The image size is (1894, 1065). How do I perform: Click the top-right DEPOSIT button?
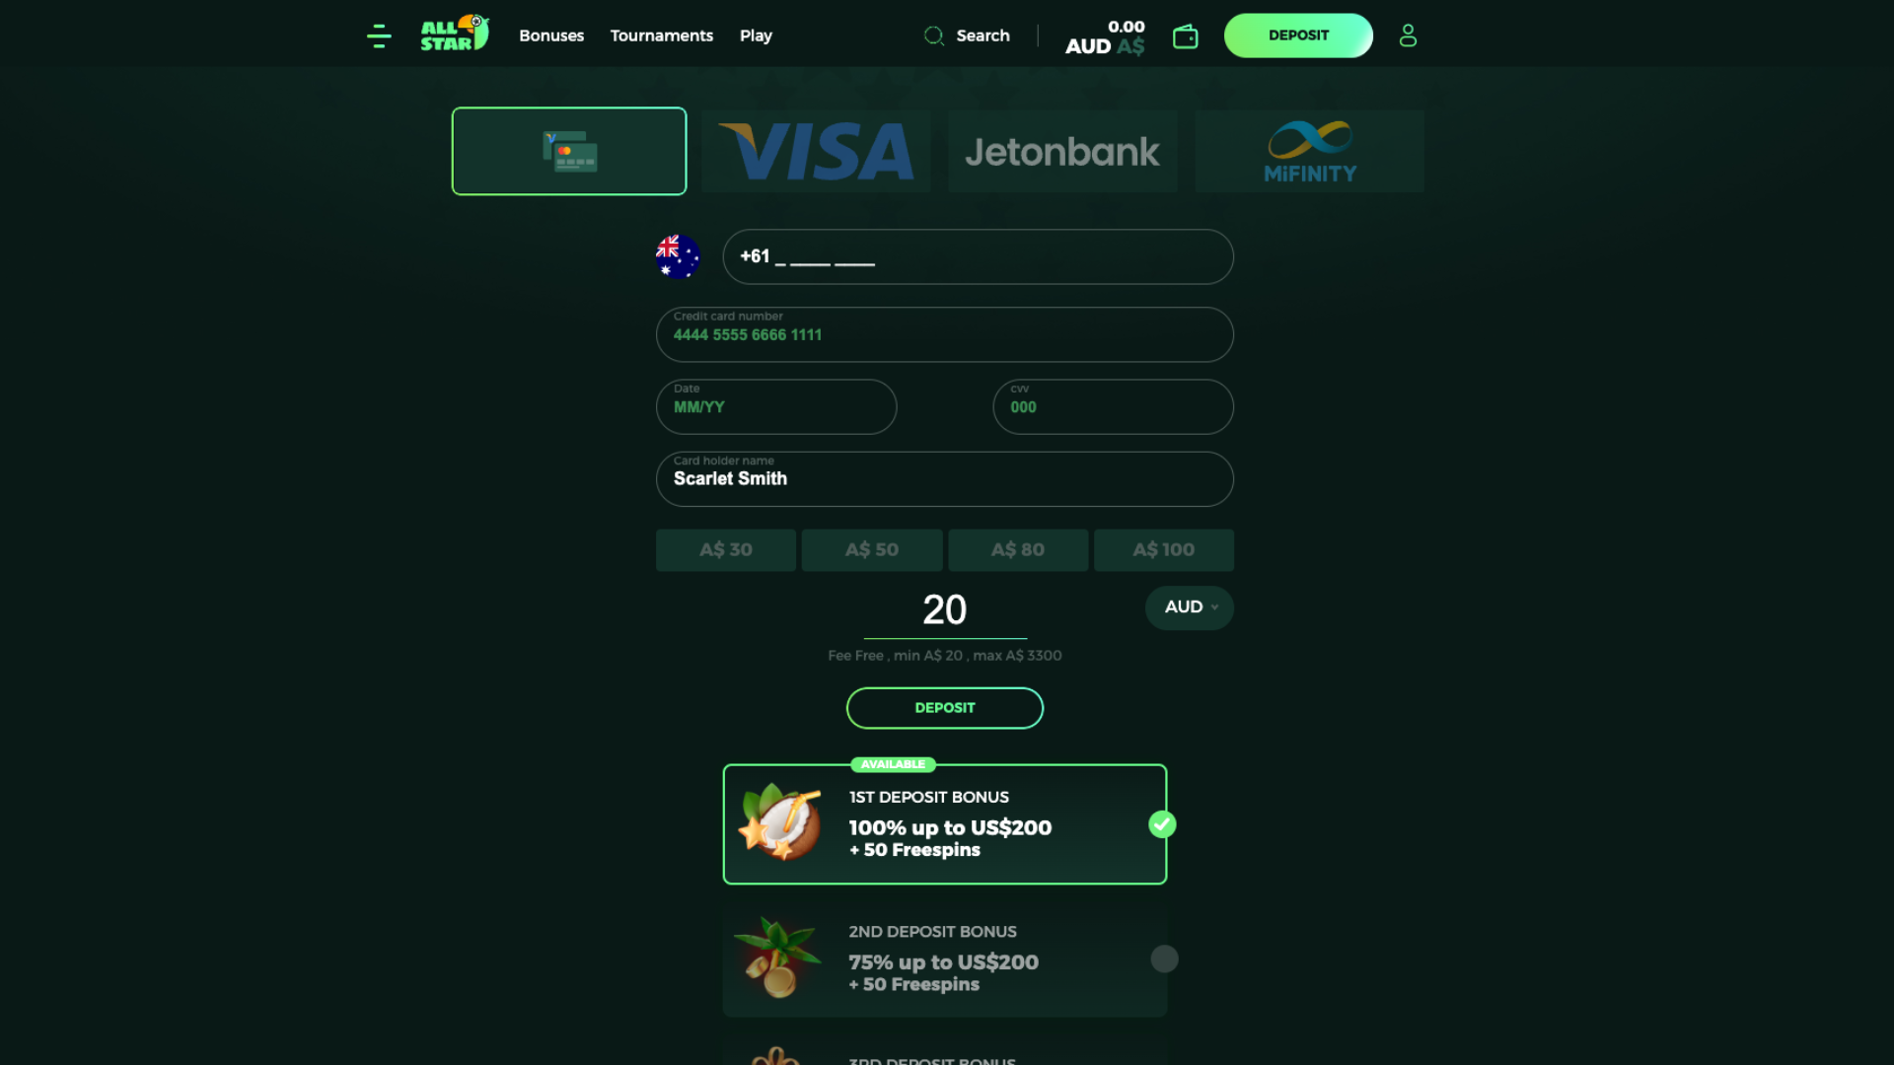pos(1298,35)
